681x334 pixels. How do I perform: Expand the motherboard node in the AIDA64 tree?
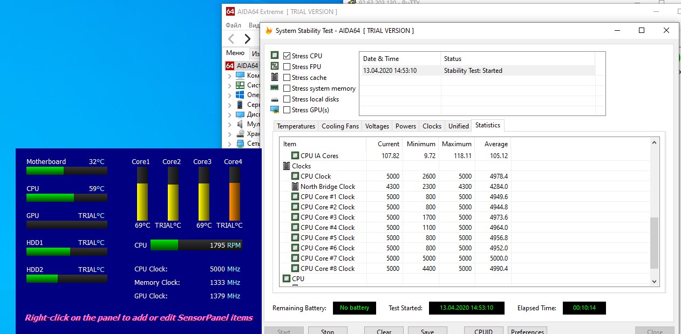229,85
